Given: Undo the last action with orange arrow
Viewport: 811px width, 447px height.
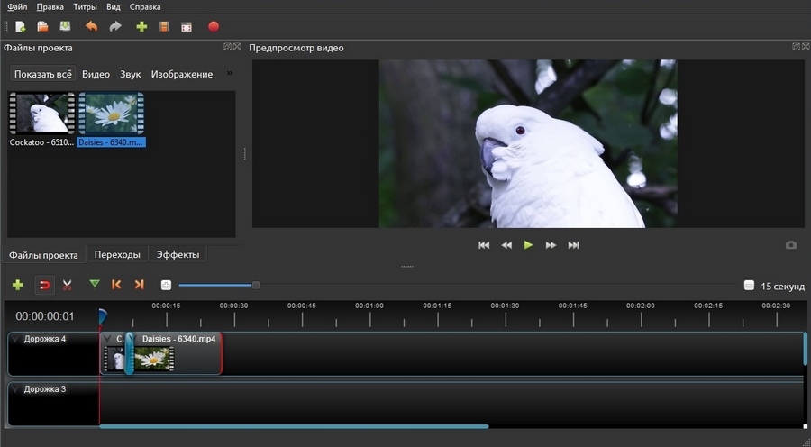Looking at the screenshot, I should click(x=92, y=26).
